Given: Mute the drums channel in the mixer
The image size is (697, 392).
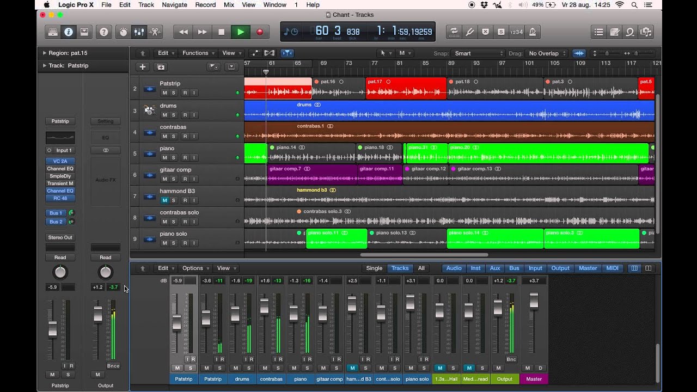Looking at the screenshot, I should [236, 368].
